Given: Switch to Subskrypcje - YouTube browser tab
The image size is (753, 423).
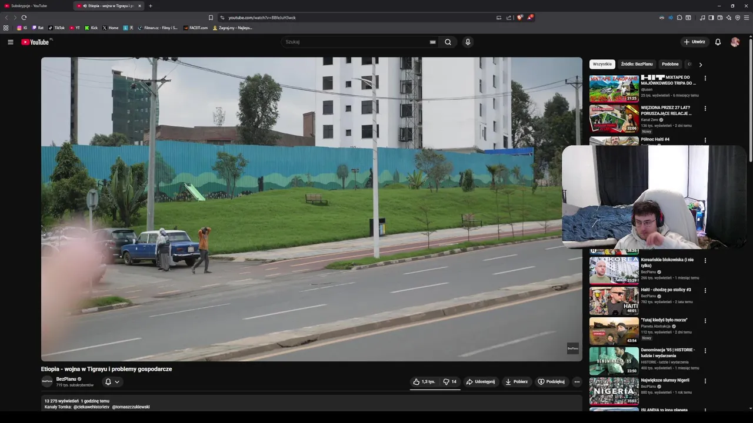Looking at the screenshot, I should (35, 6).
